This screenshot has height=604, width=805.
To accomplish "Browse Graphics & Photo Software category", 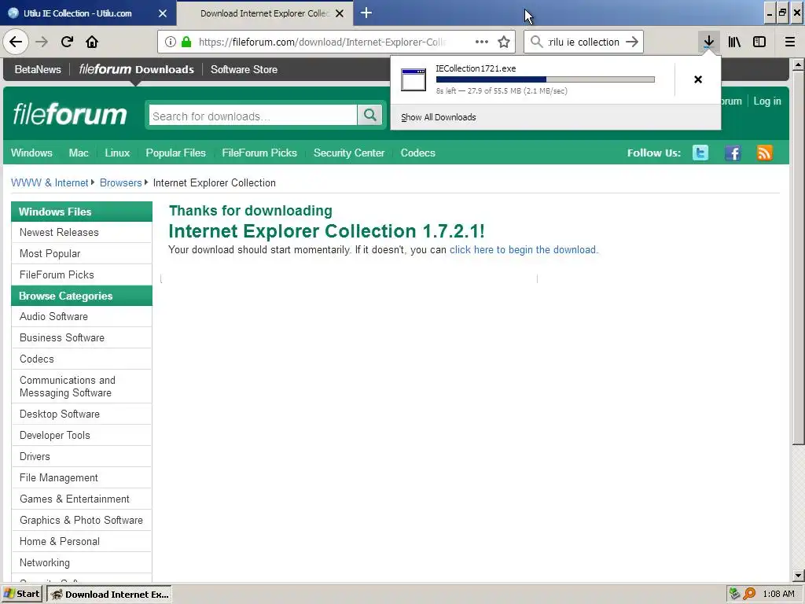I will [x=82, y=520].
